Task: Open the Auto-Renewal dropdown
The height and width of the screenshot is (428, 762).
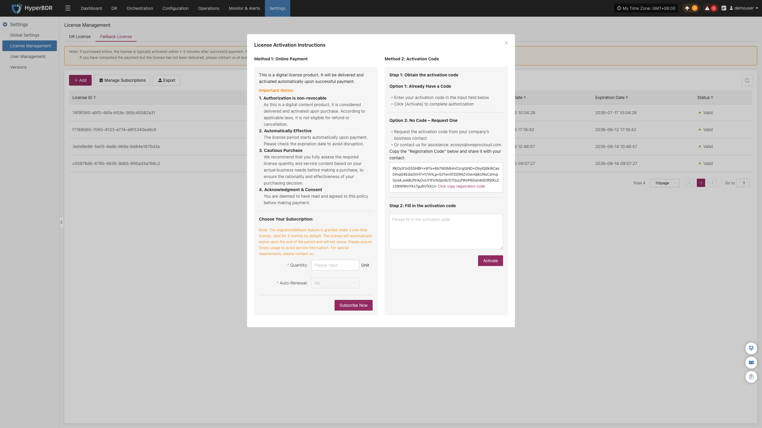Action: click(x=335, y=283)
